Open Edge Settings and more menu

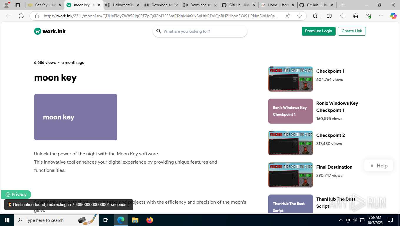381,16
